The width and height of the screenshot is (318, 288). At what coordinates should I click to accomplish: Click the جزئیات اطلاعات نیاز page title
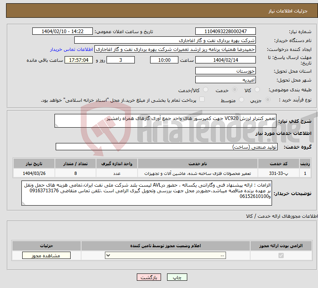tap(288, 11)
